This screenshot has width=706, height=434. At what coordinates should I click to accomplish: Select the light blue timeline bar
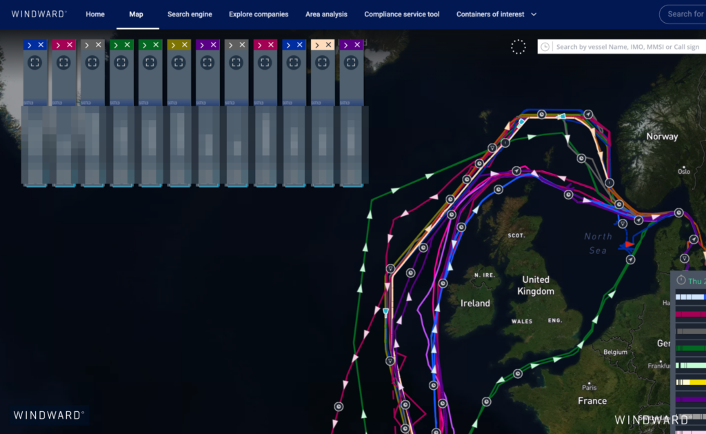click(x=691, y=297)
